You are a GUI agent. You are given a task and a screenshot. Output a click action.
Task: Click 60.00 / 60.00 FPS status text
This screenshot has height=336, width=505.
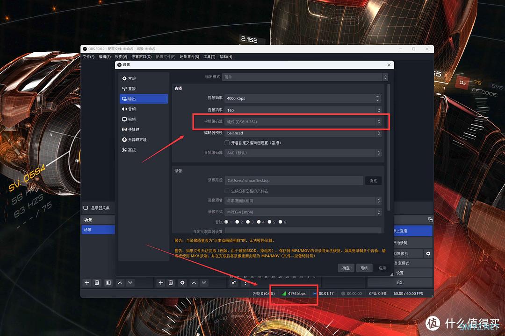tap(408, 294)
